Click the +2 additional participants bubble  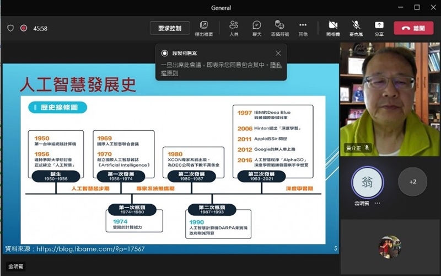coord(412,182)
